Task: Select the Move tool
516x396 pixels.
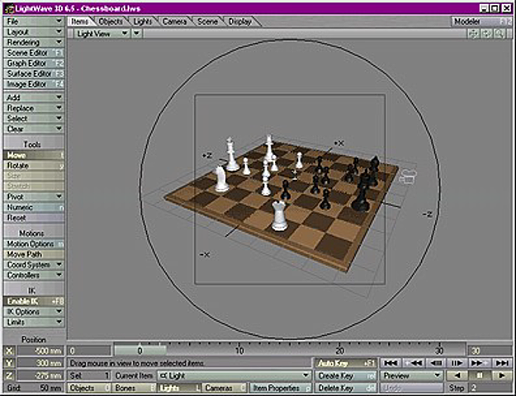Action: [34, 155]
